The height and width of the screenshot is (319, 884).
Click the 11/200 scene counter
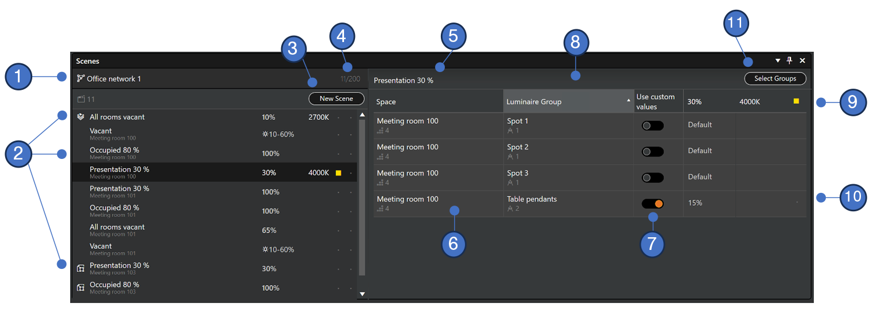point(350,79)
